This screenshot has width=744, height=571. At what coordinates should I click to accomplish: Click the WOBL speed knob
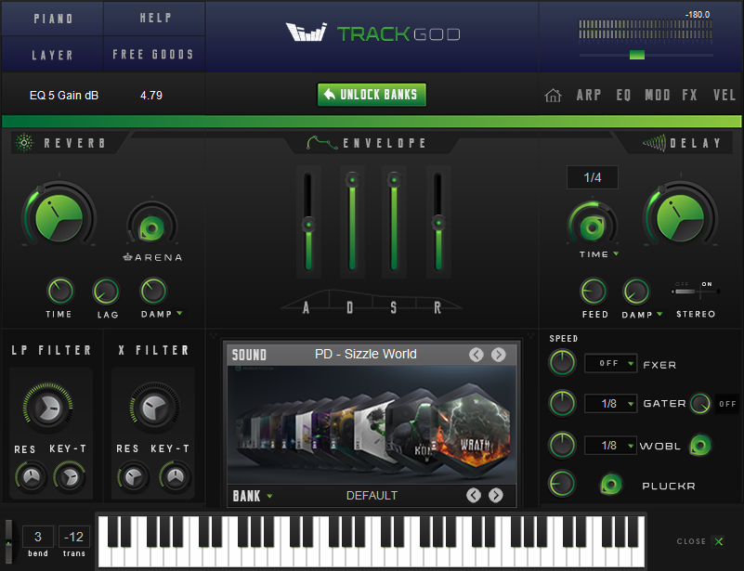562,445
